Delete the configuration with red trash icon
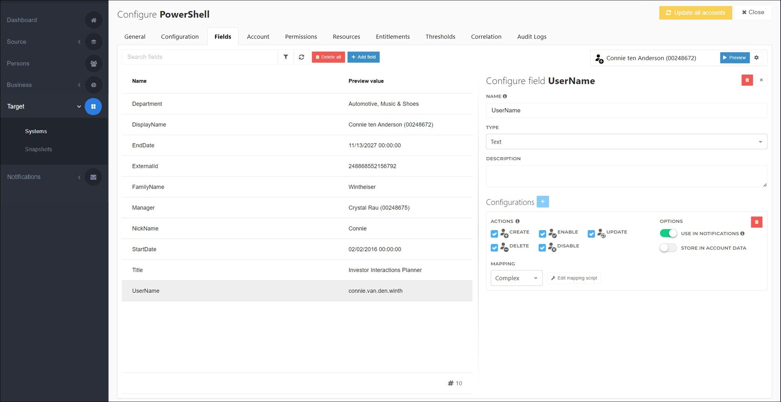 [757, 222]
